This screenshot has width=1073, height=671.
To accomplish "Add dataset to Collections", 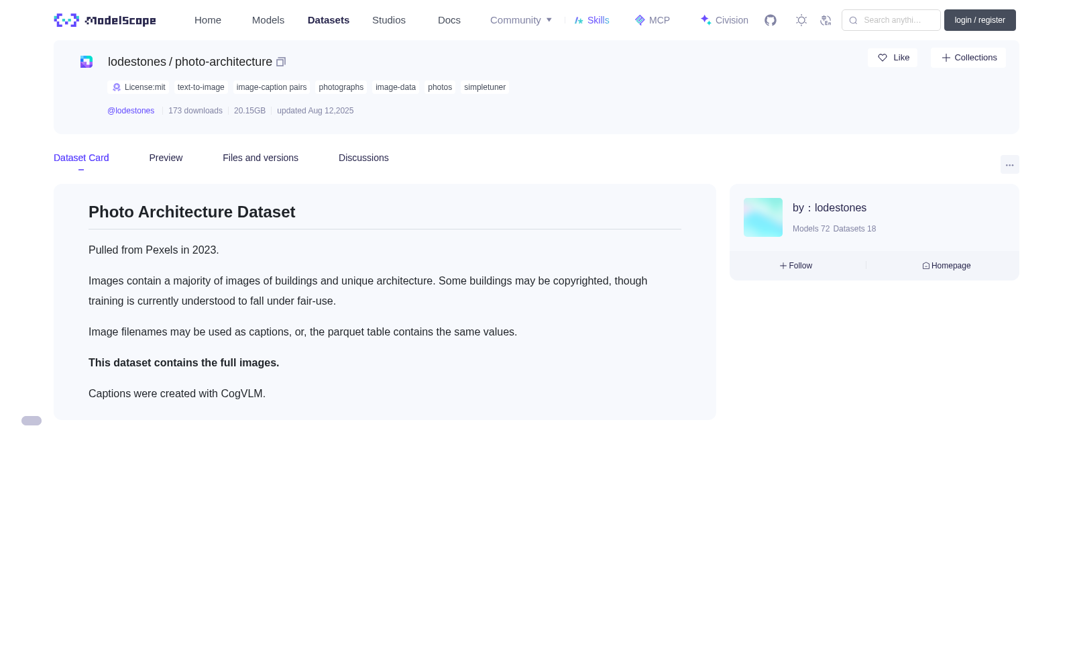I will [x=968, y=58].
